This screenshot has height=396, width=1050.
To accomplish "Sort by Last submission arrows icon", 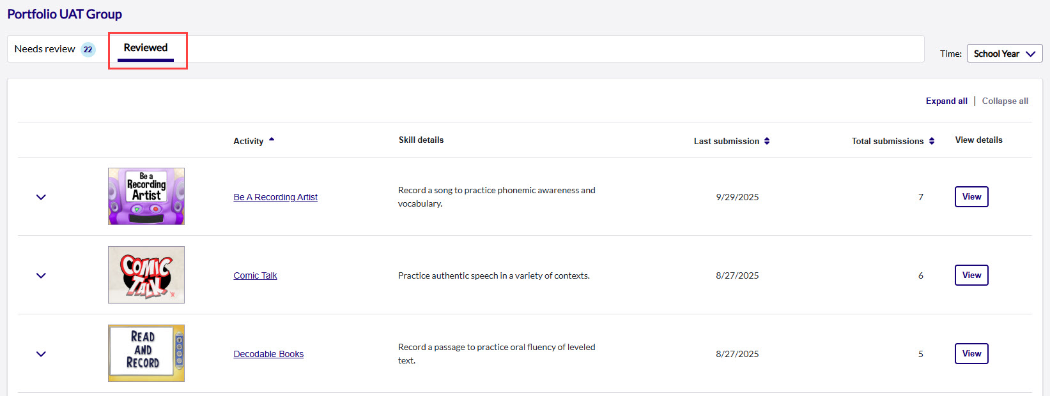I will coord(767,141).
